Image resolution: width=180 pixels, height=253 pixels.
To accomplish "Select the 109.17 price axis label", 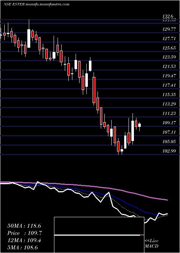I will pyautogui.click(x=170, y=123).
